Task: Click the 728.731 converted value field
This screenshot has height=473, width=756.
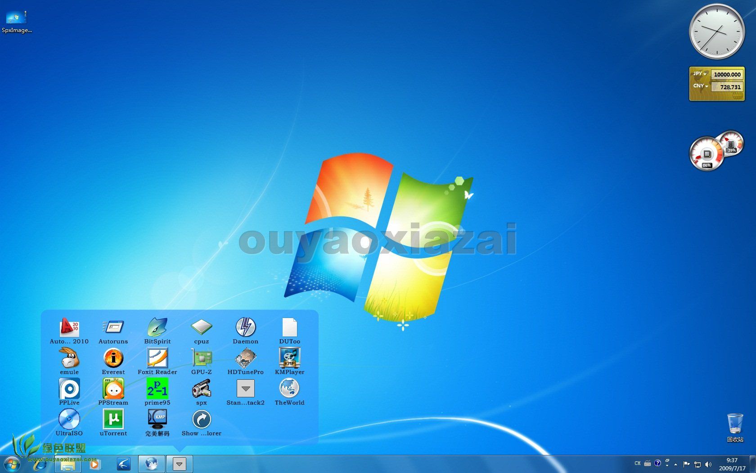Action: coord(727,87)
